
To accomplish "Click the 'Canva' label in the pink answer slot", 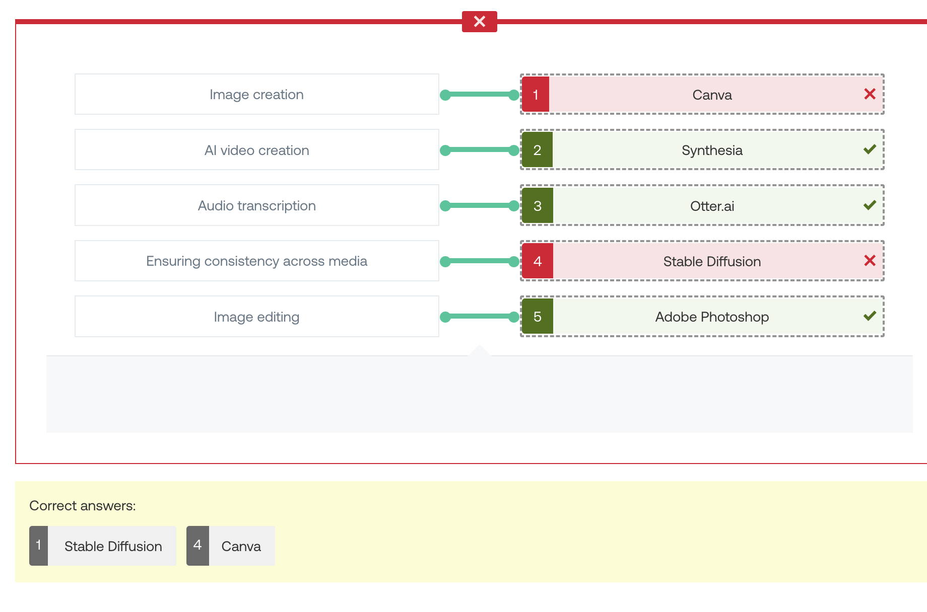I will coord(712,95).
